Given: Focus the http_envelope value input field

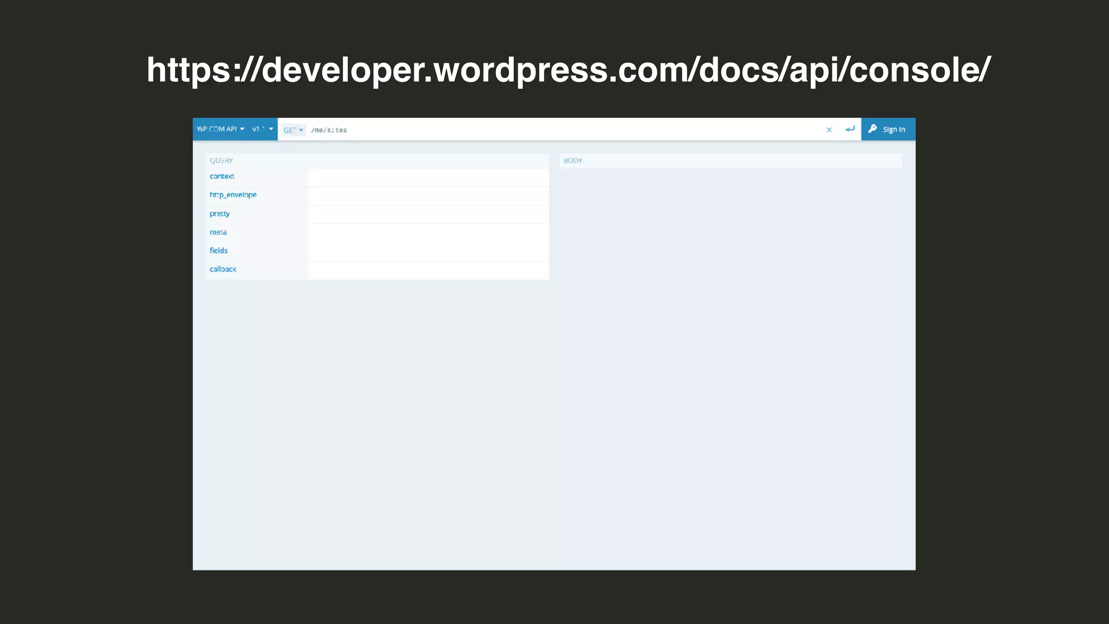Looking at the screenshot, I should tap(428, 196).
